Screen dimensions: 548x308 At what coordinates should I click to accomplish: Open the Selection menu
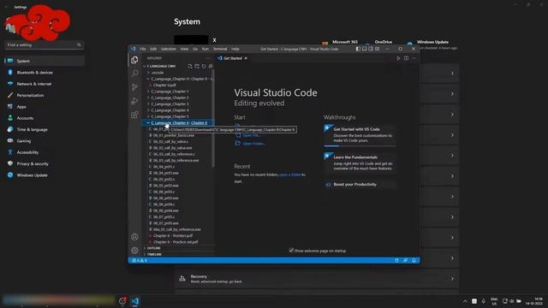169,50
